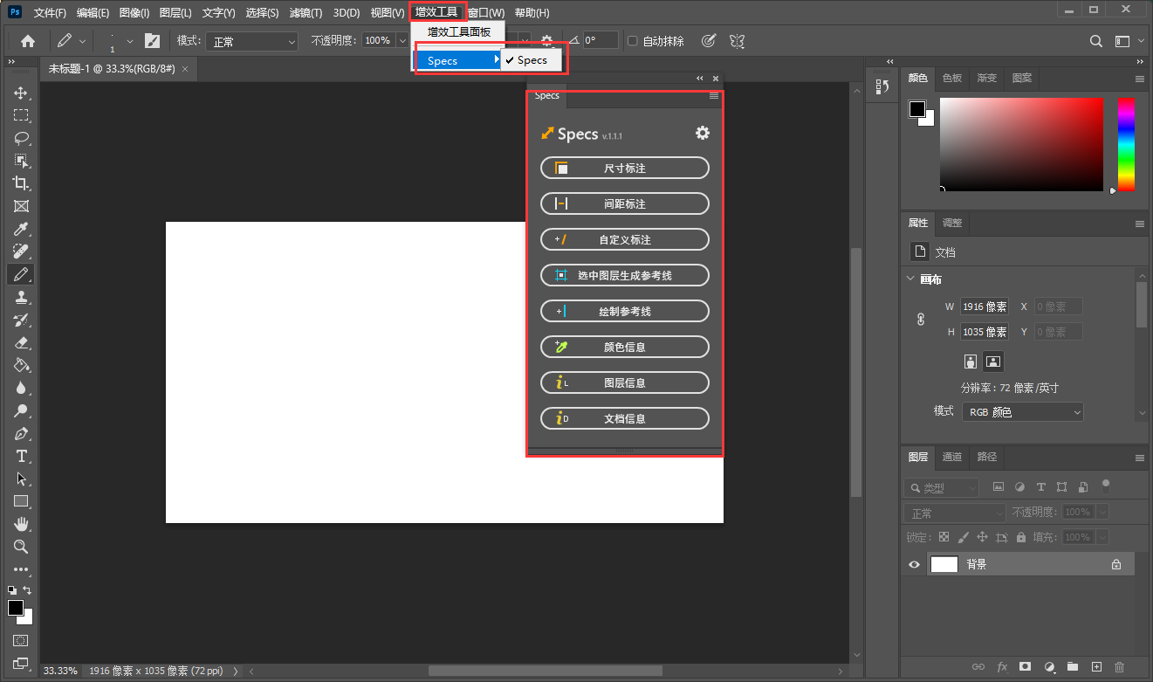Click the rainbow hue slider strip
This screenshot has width=1153, height=682.
1126,144
